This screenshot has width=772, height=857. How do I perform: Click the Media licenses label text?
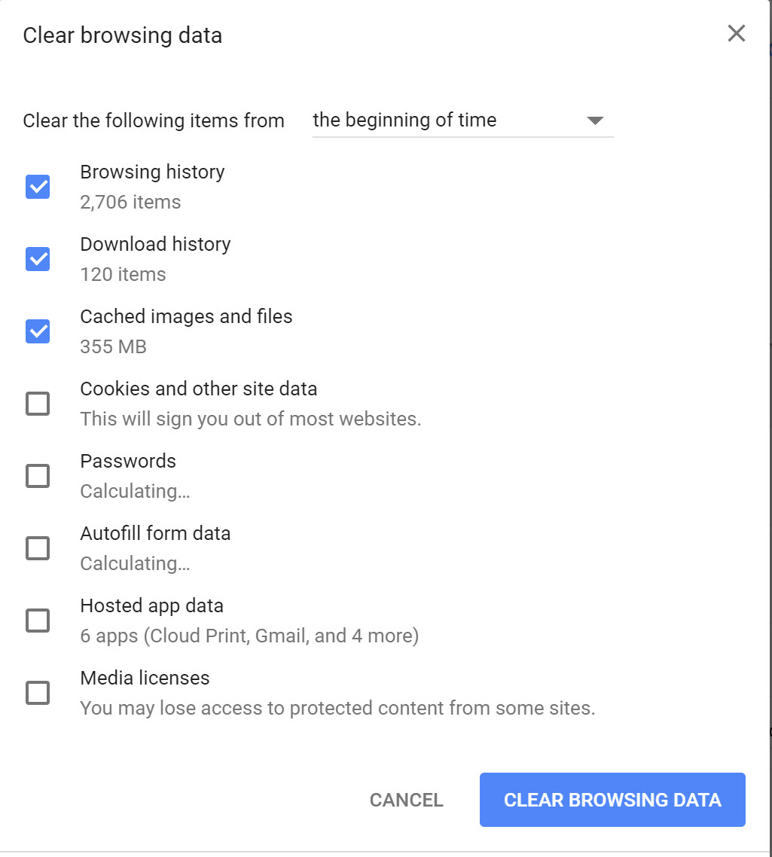[x=145, y=678]
